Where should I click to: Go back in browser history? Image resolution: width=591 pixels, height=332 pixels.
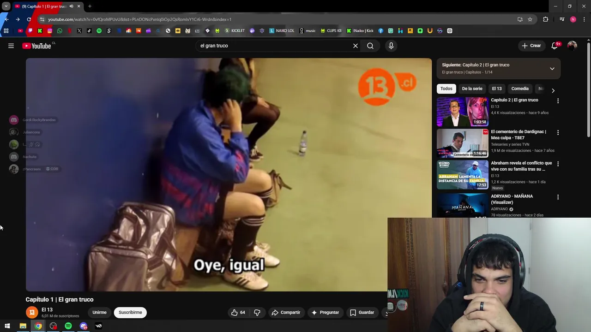6,19
